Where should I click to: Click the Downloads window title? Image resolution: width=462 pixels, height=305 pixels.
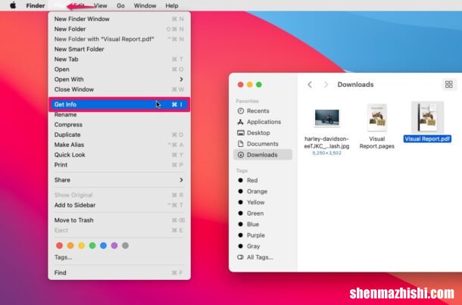pyautogui.click(x=355, y=85)
